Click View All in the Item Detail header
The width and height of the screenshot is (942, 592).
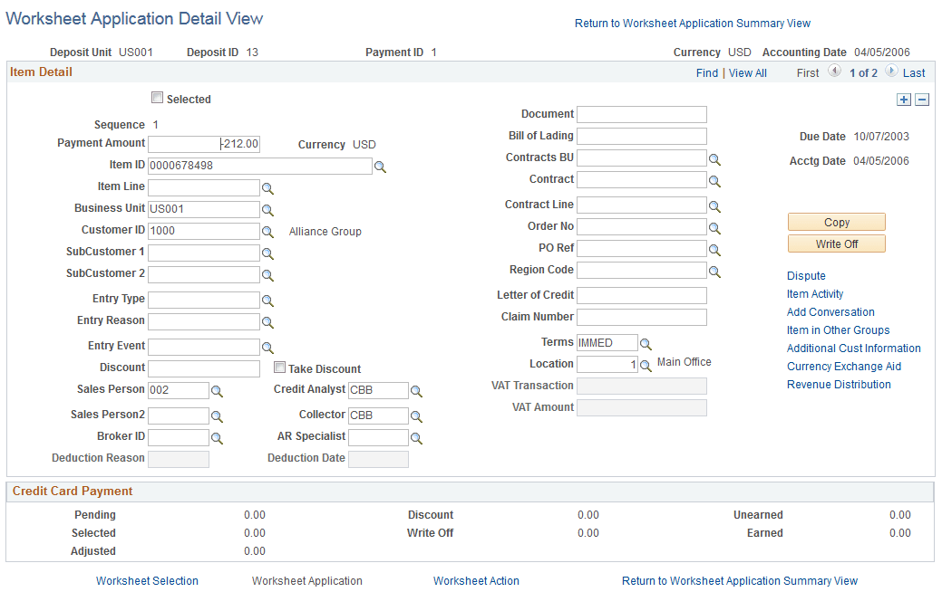tap(747, 72)
